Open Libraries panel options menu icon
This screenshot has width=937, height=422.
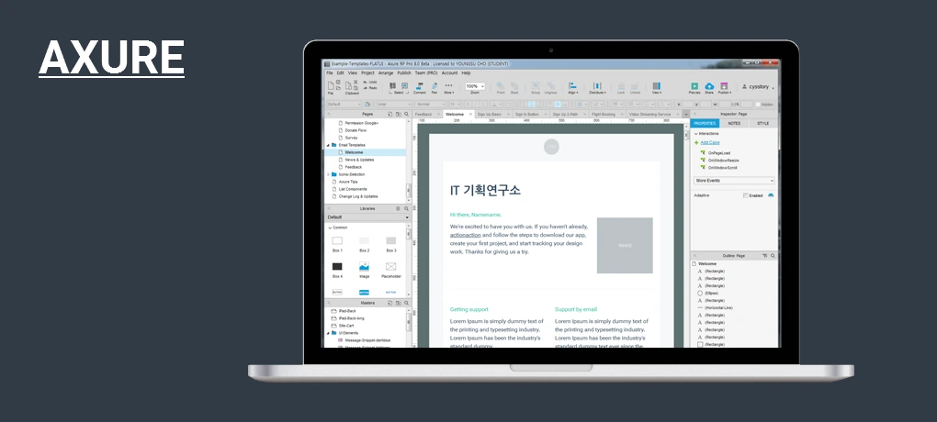point(398,209)
